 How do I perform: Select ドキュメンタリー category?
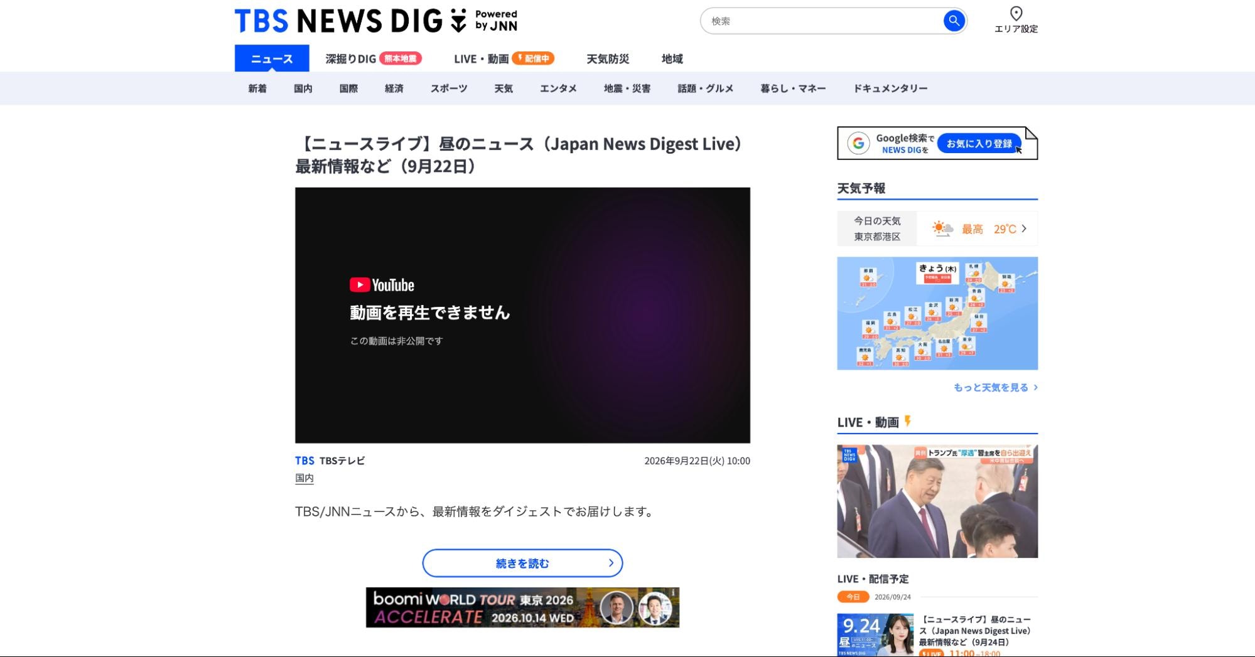(x=890, y=88)
